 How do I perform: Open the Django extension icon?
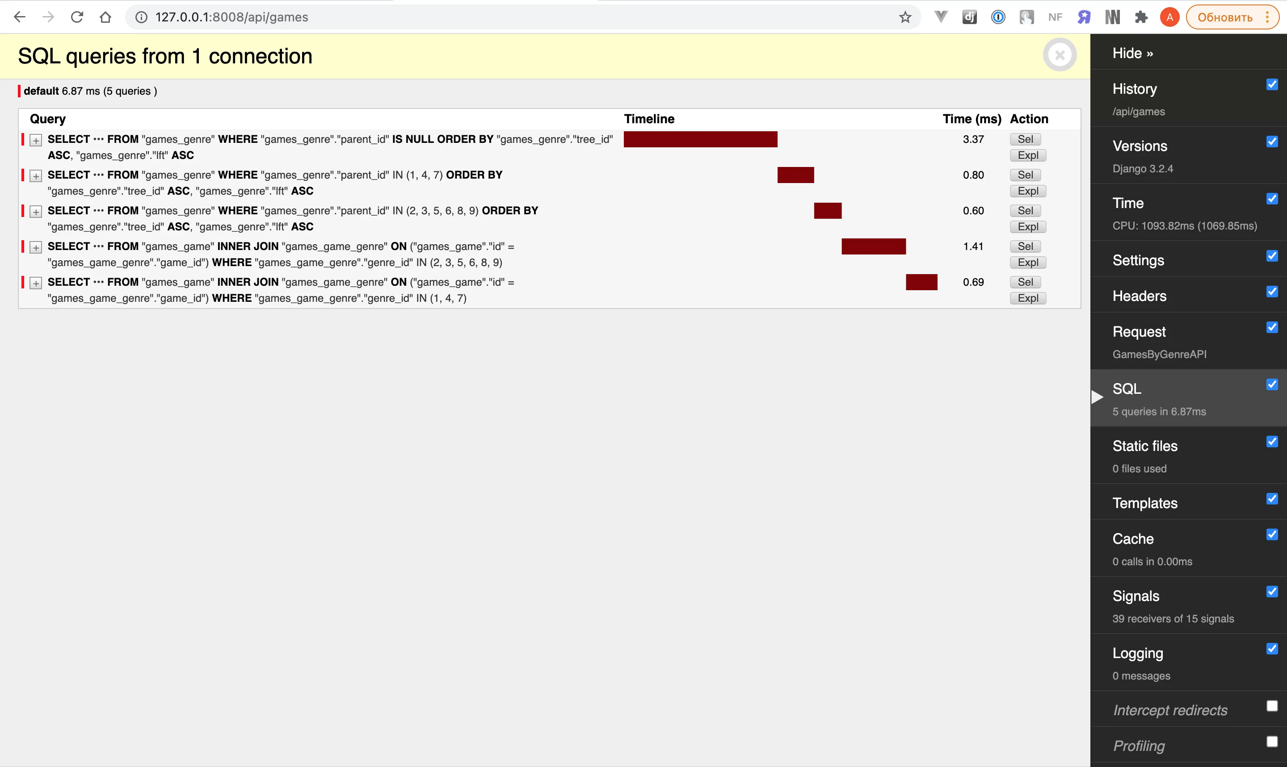click(x=969, y=17)
